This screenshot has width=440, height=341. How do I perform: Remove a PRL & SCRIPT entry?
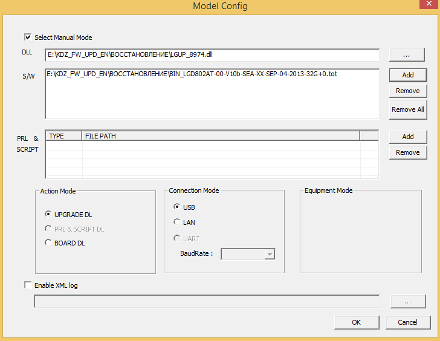[x=407, y=152]
